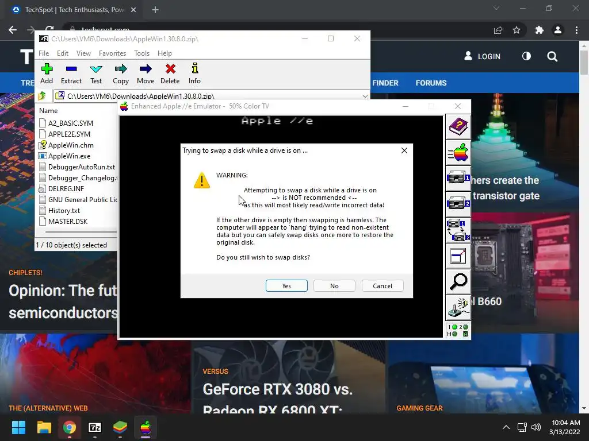
Task: Open the Favorites menu in 7-Zip
Action: click(x=112, y=53)
